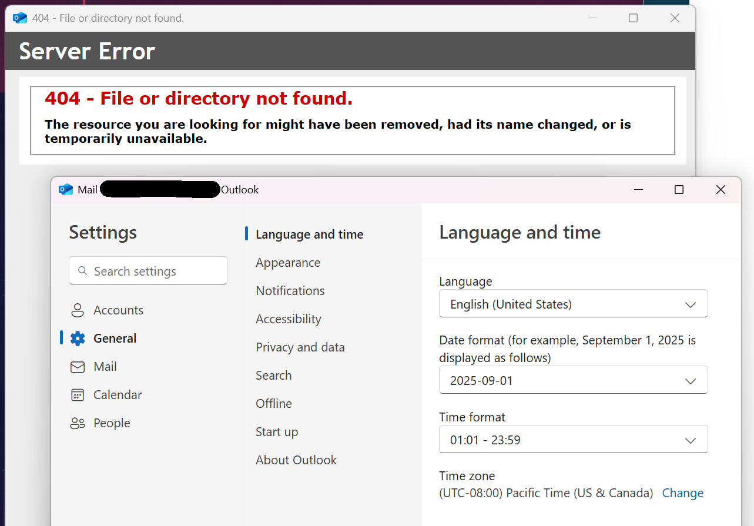Open the Notifications settings section
754x526 pixels.
(x=290, y=291)
